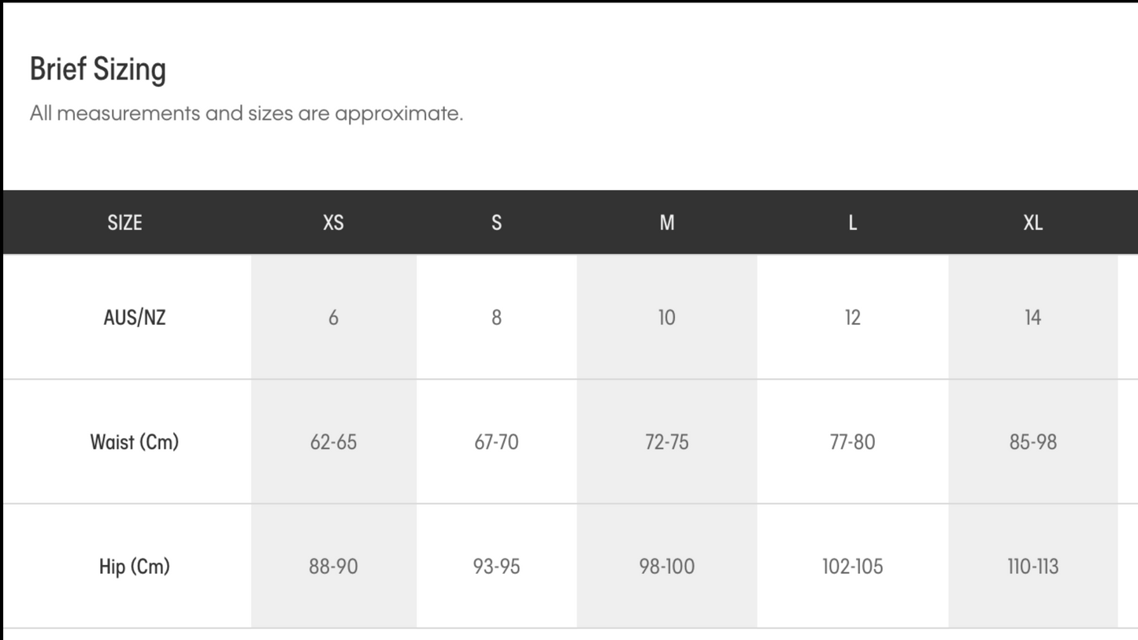Select the L size column header

coord(852,223)
